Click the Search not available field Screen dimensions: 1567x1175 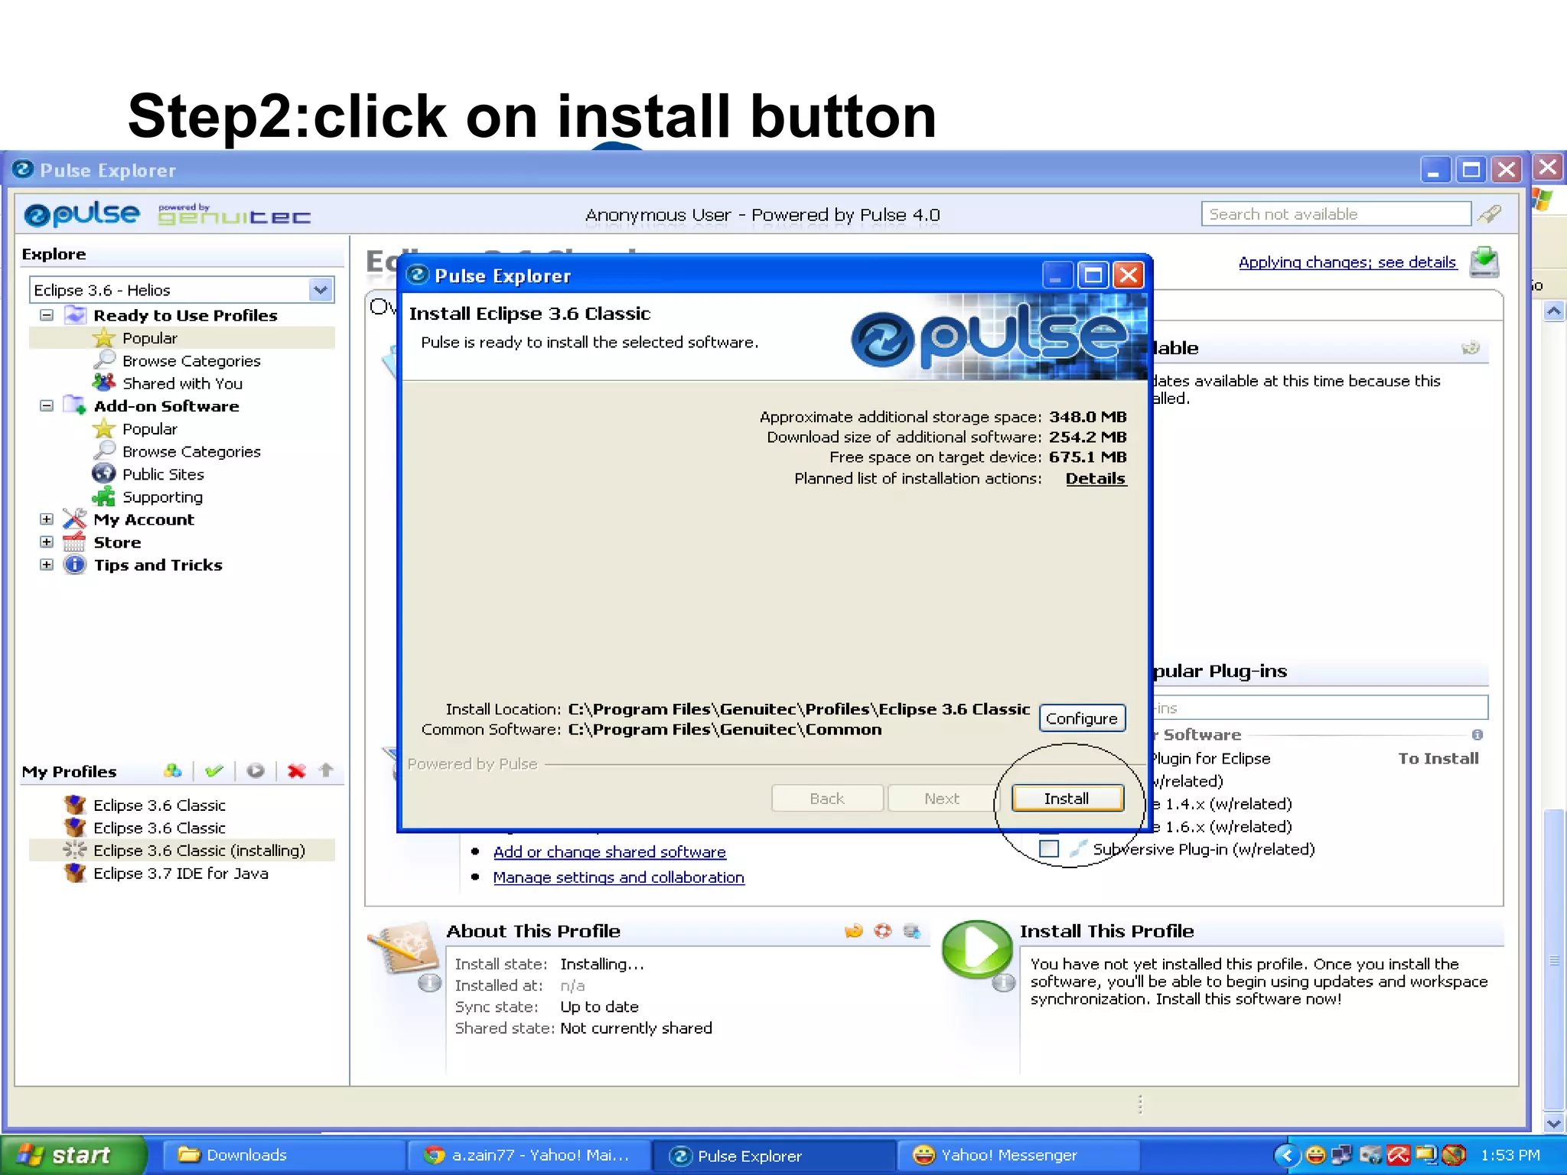click(x=1335, y=214)
